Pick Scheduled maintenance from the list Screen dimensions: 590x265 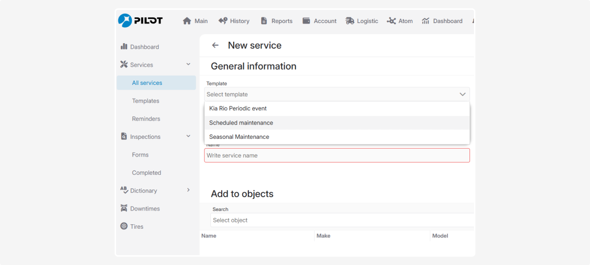pos(241,123)
